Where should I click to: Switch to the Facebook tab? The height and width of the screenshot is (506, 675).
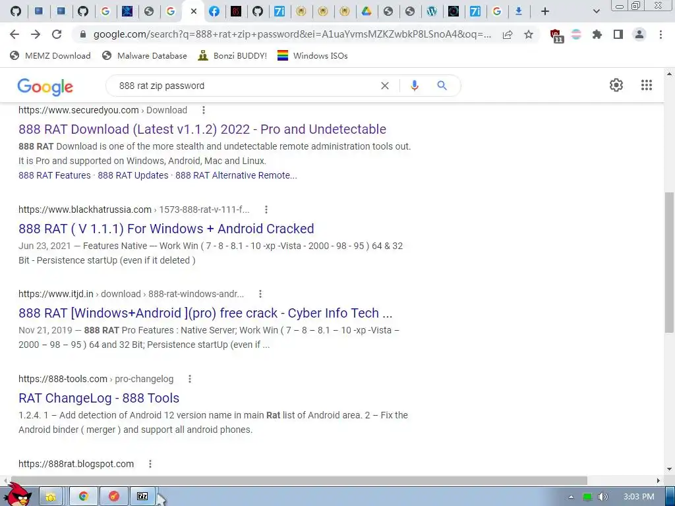(214, 11)
